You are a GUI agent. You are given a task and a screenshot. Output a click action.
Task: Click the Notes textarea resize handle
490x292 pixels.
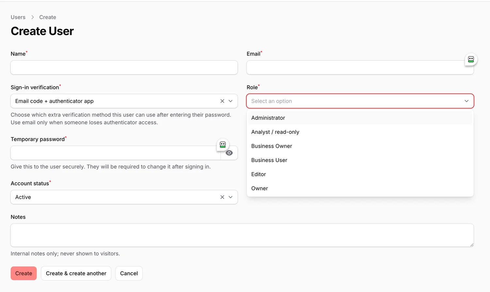tap(471, 245)
